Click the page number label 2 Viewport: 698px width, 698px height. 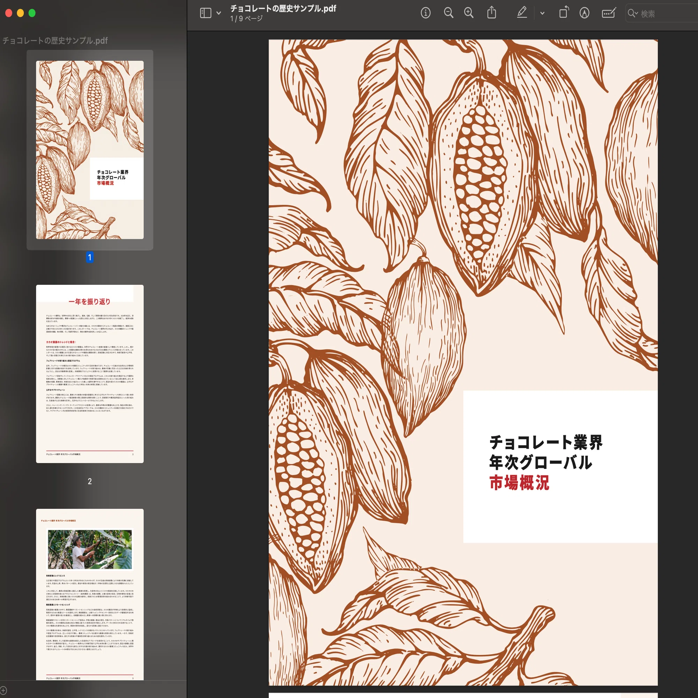[90, 481]
